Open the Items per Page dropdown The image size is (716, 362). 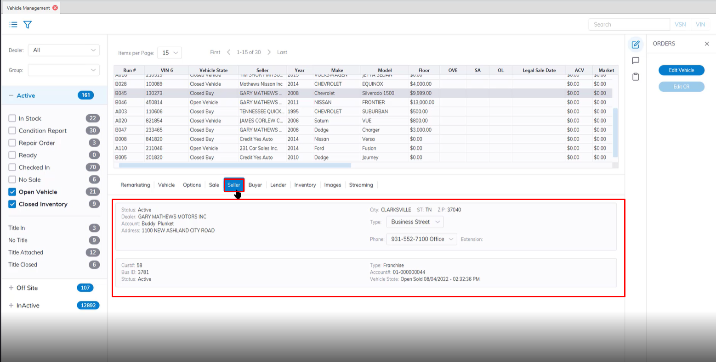tap(170, 53)
